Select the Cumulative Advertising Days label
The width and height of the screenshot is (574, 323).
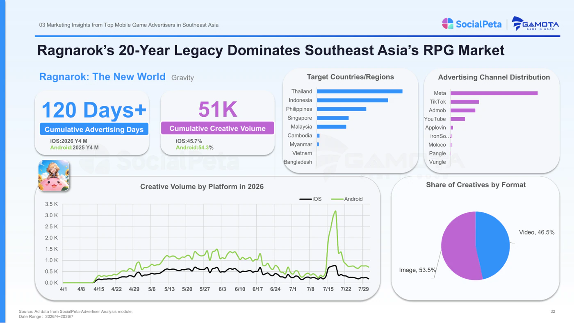pos(94,130)
